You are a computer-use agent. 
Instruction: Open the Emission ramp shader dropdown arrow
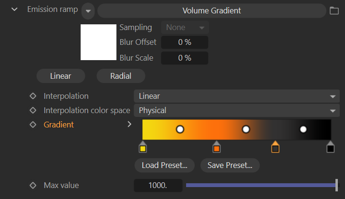tap(88, 11)
